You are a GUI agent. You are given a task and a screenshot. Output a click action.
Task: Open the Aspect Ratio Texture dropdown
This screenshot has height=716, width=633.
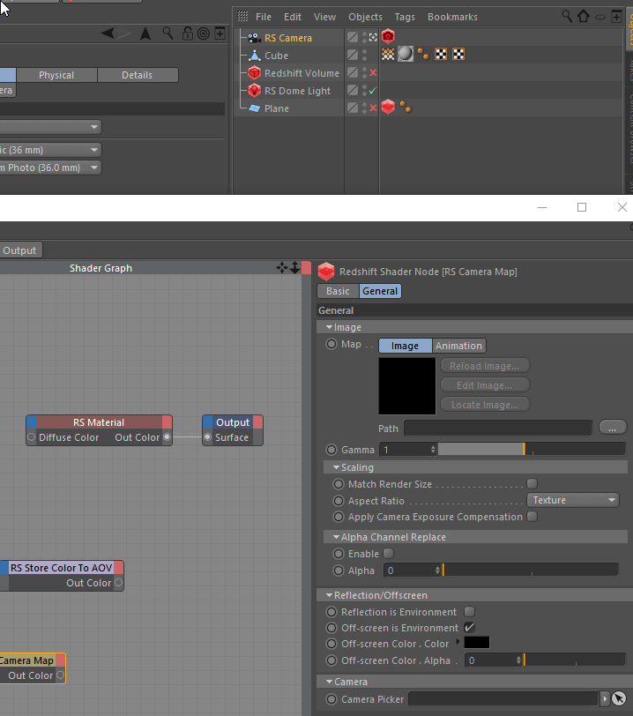pyautogui.click(x=574, y=500)
